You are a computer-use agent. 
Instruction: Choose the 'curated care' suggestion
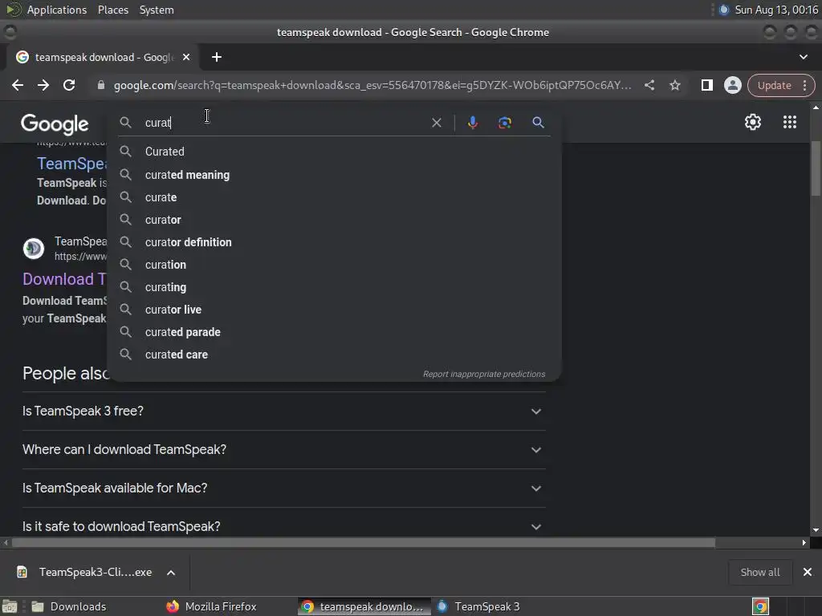[x=334, y=355]
